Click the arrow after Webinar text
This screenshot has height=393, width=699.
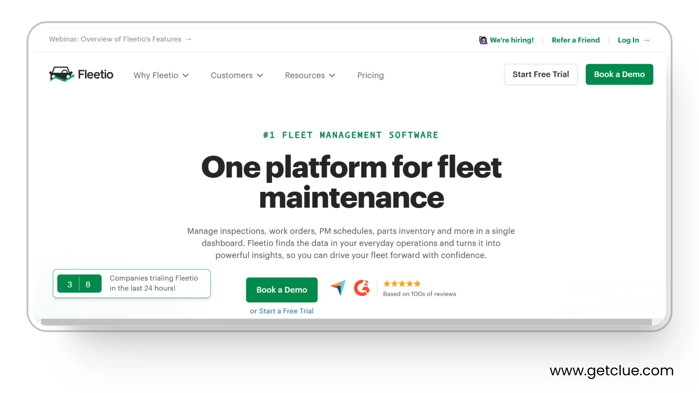188,39
